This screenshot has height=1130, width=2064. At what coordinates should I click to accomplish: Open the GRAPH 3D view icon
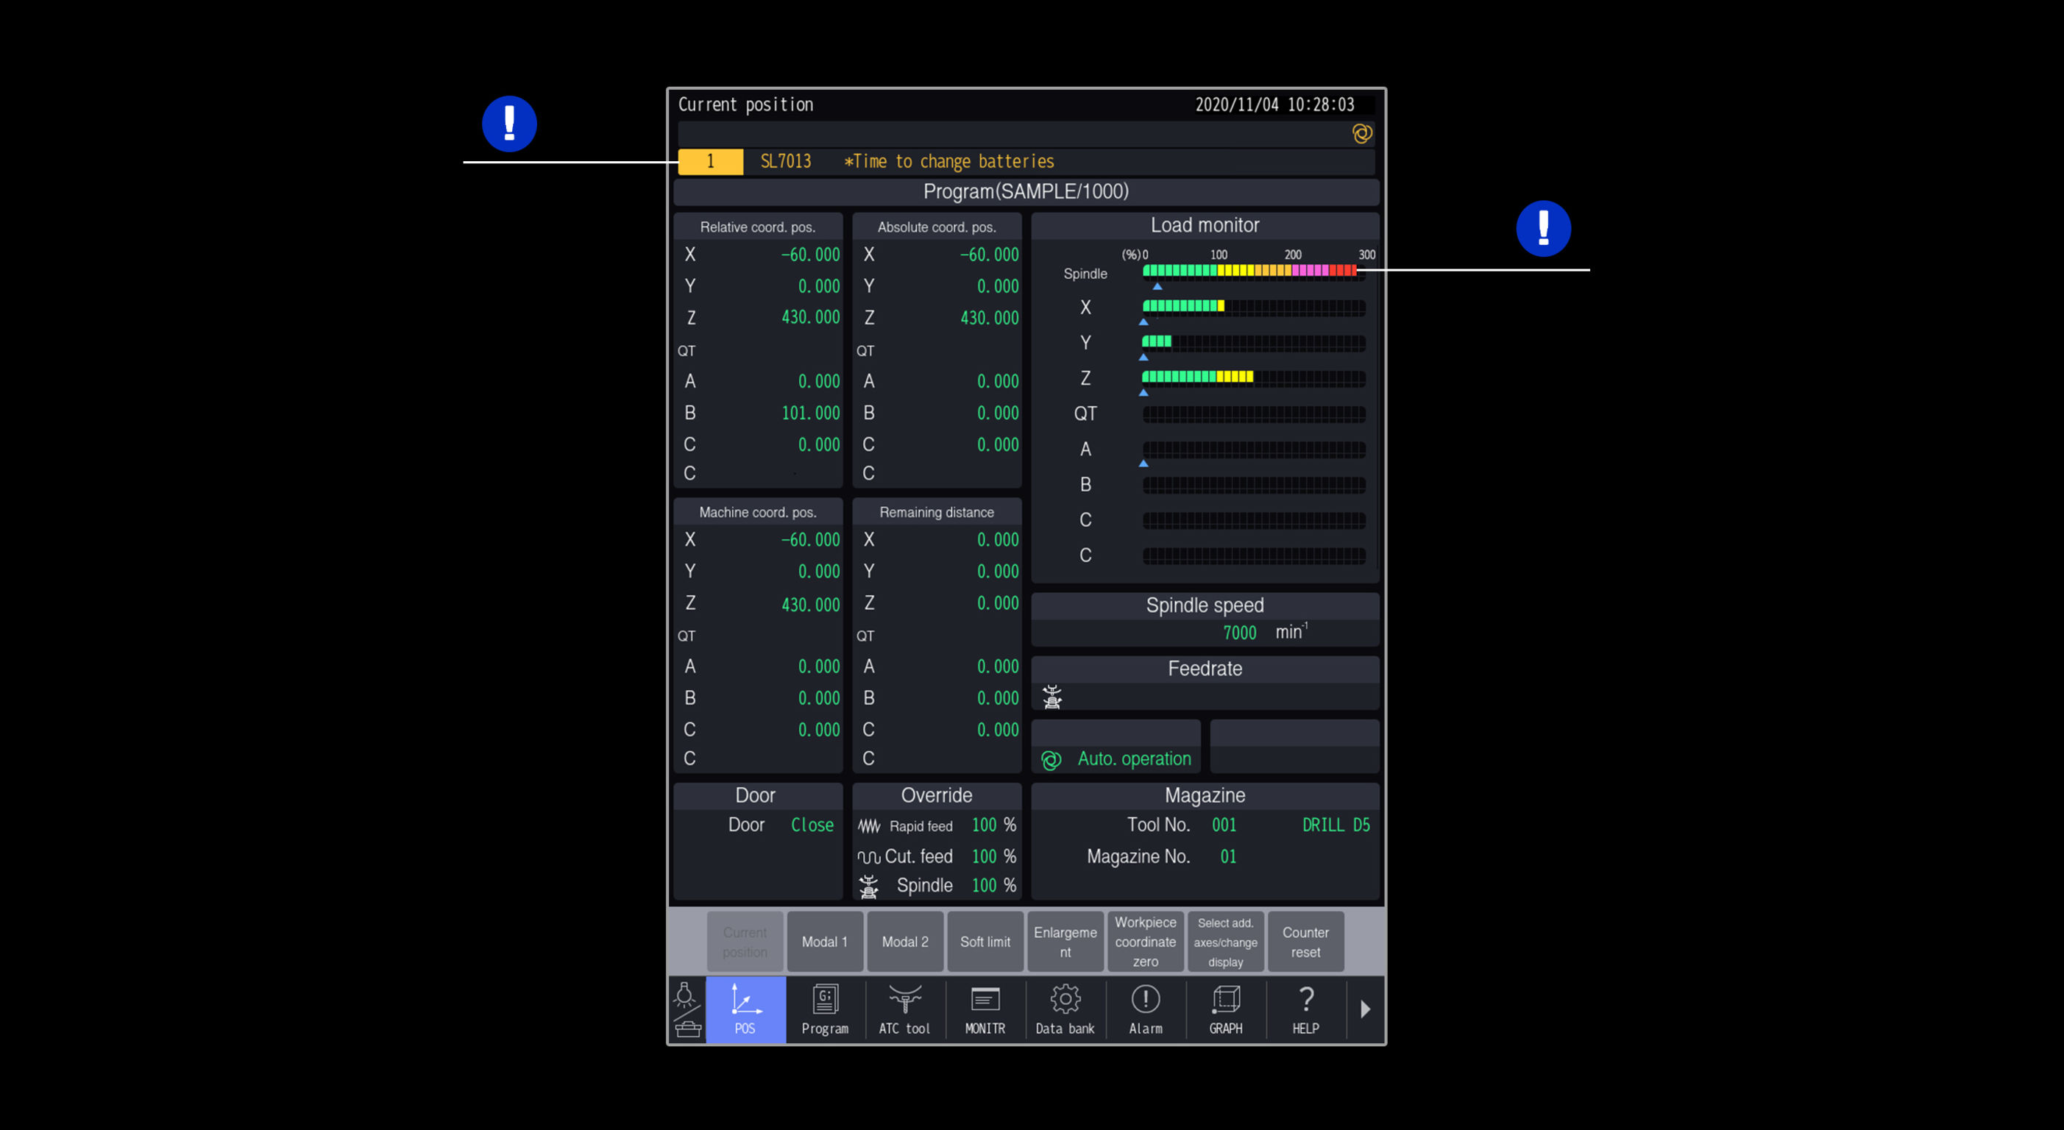point(1225,1009)
